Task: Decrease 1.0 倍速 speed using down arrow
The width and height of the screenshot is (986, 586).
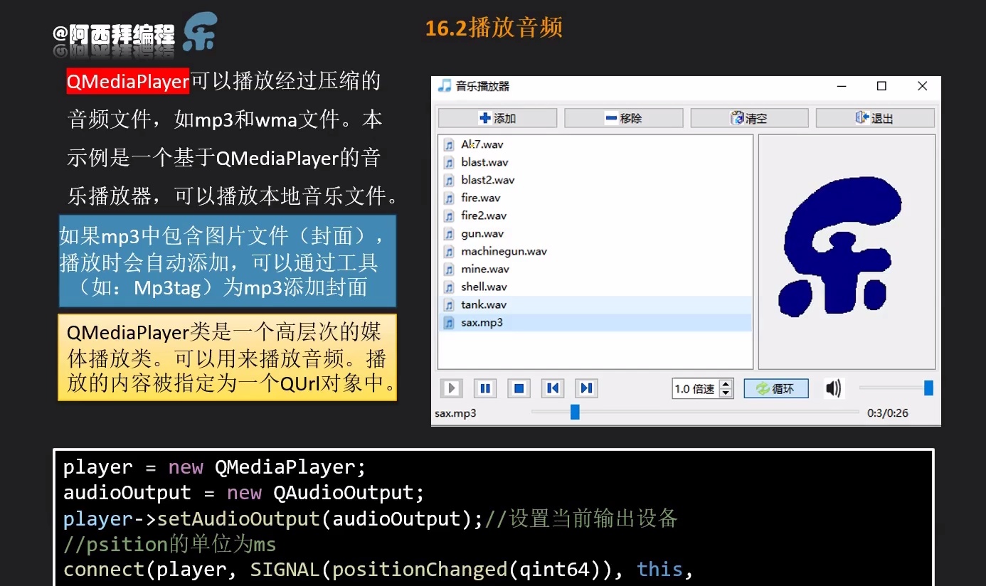Action: tap(726, 392)
